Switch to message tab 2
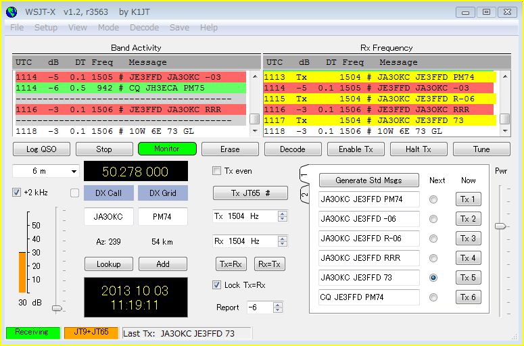The image size is (524, 346). [x=304, y=195]
